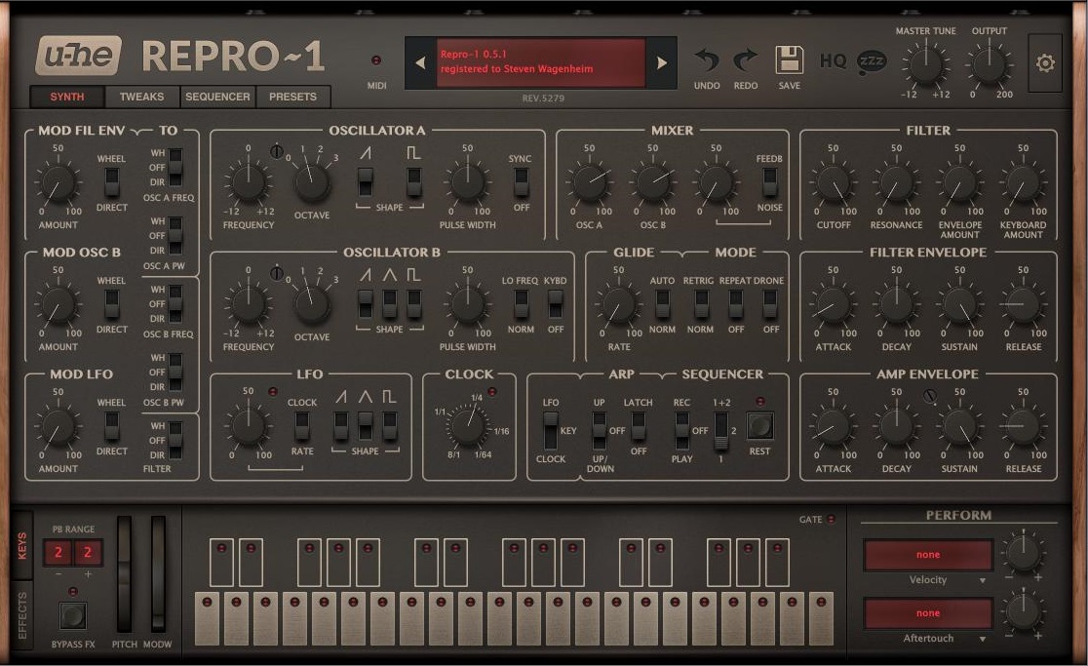Go to next preset with right arrow
The height and width of the screenshot is (666, 1088).
[x=661, y=63]
